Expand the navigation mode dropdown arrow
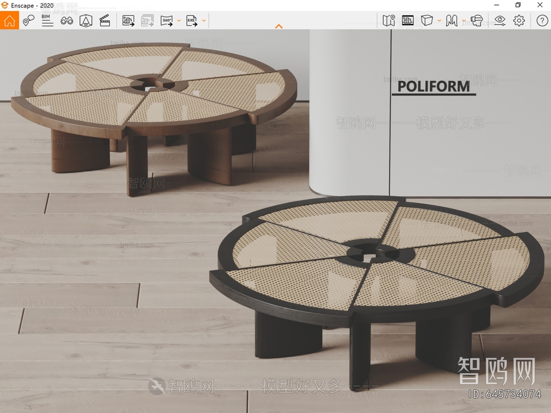The height and width of the screenshot is (413, 551). 464,21
